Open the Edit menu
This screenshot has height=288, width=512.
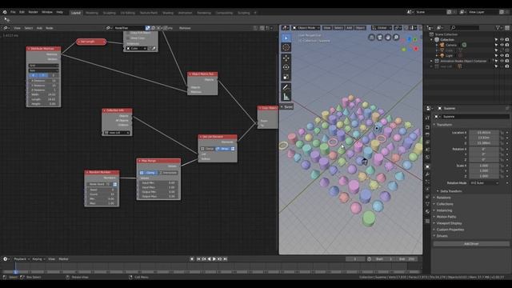click(x=22, y=12)
